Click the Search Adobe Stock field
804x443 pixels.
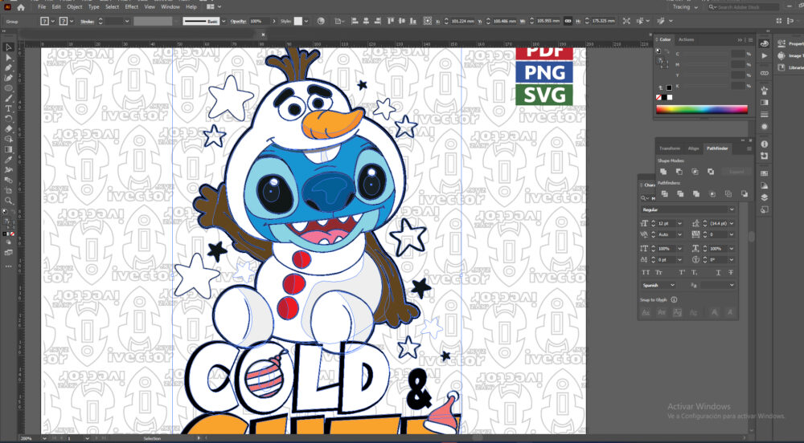coord(743,7)
